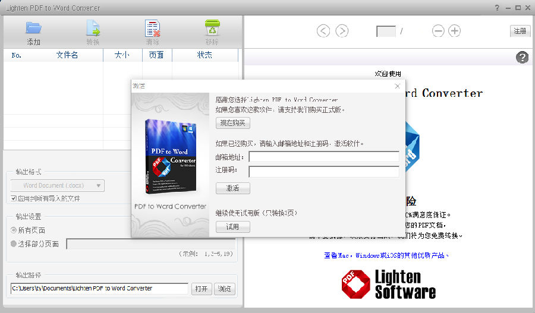Click the Remove trash bin icon
The height and width of the screenshot is (313, 535).
[x=212, y=29]
